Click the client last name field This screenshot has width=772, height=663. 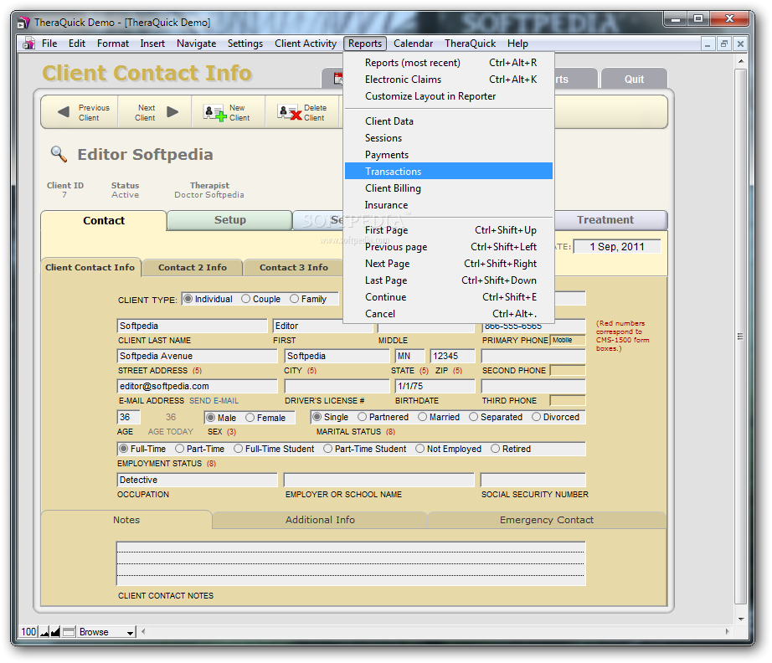click(192, 326)
